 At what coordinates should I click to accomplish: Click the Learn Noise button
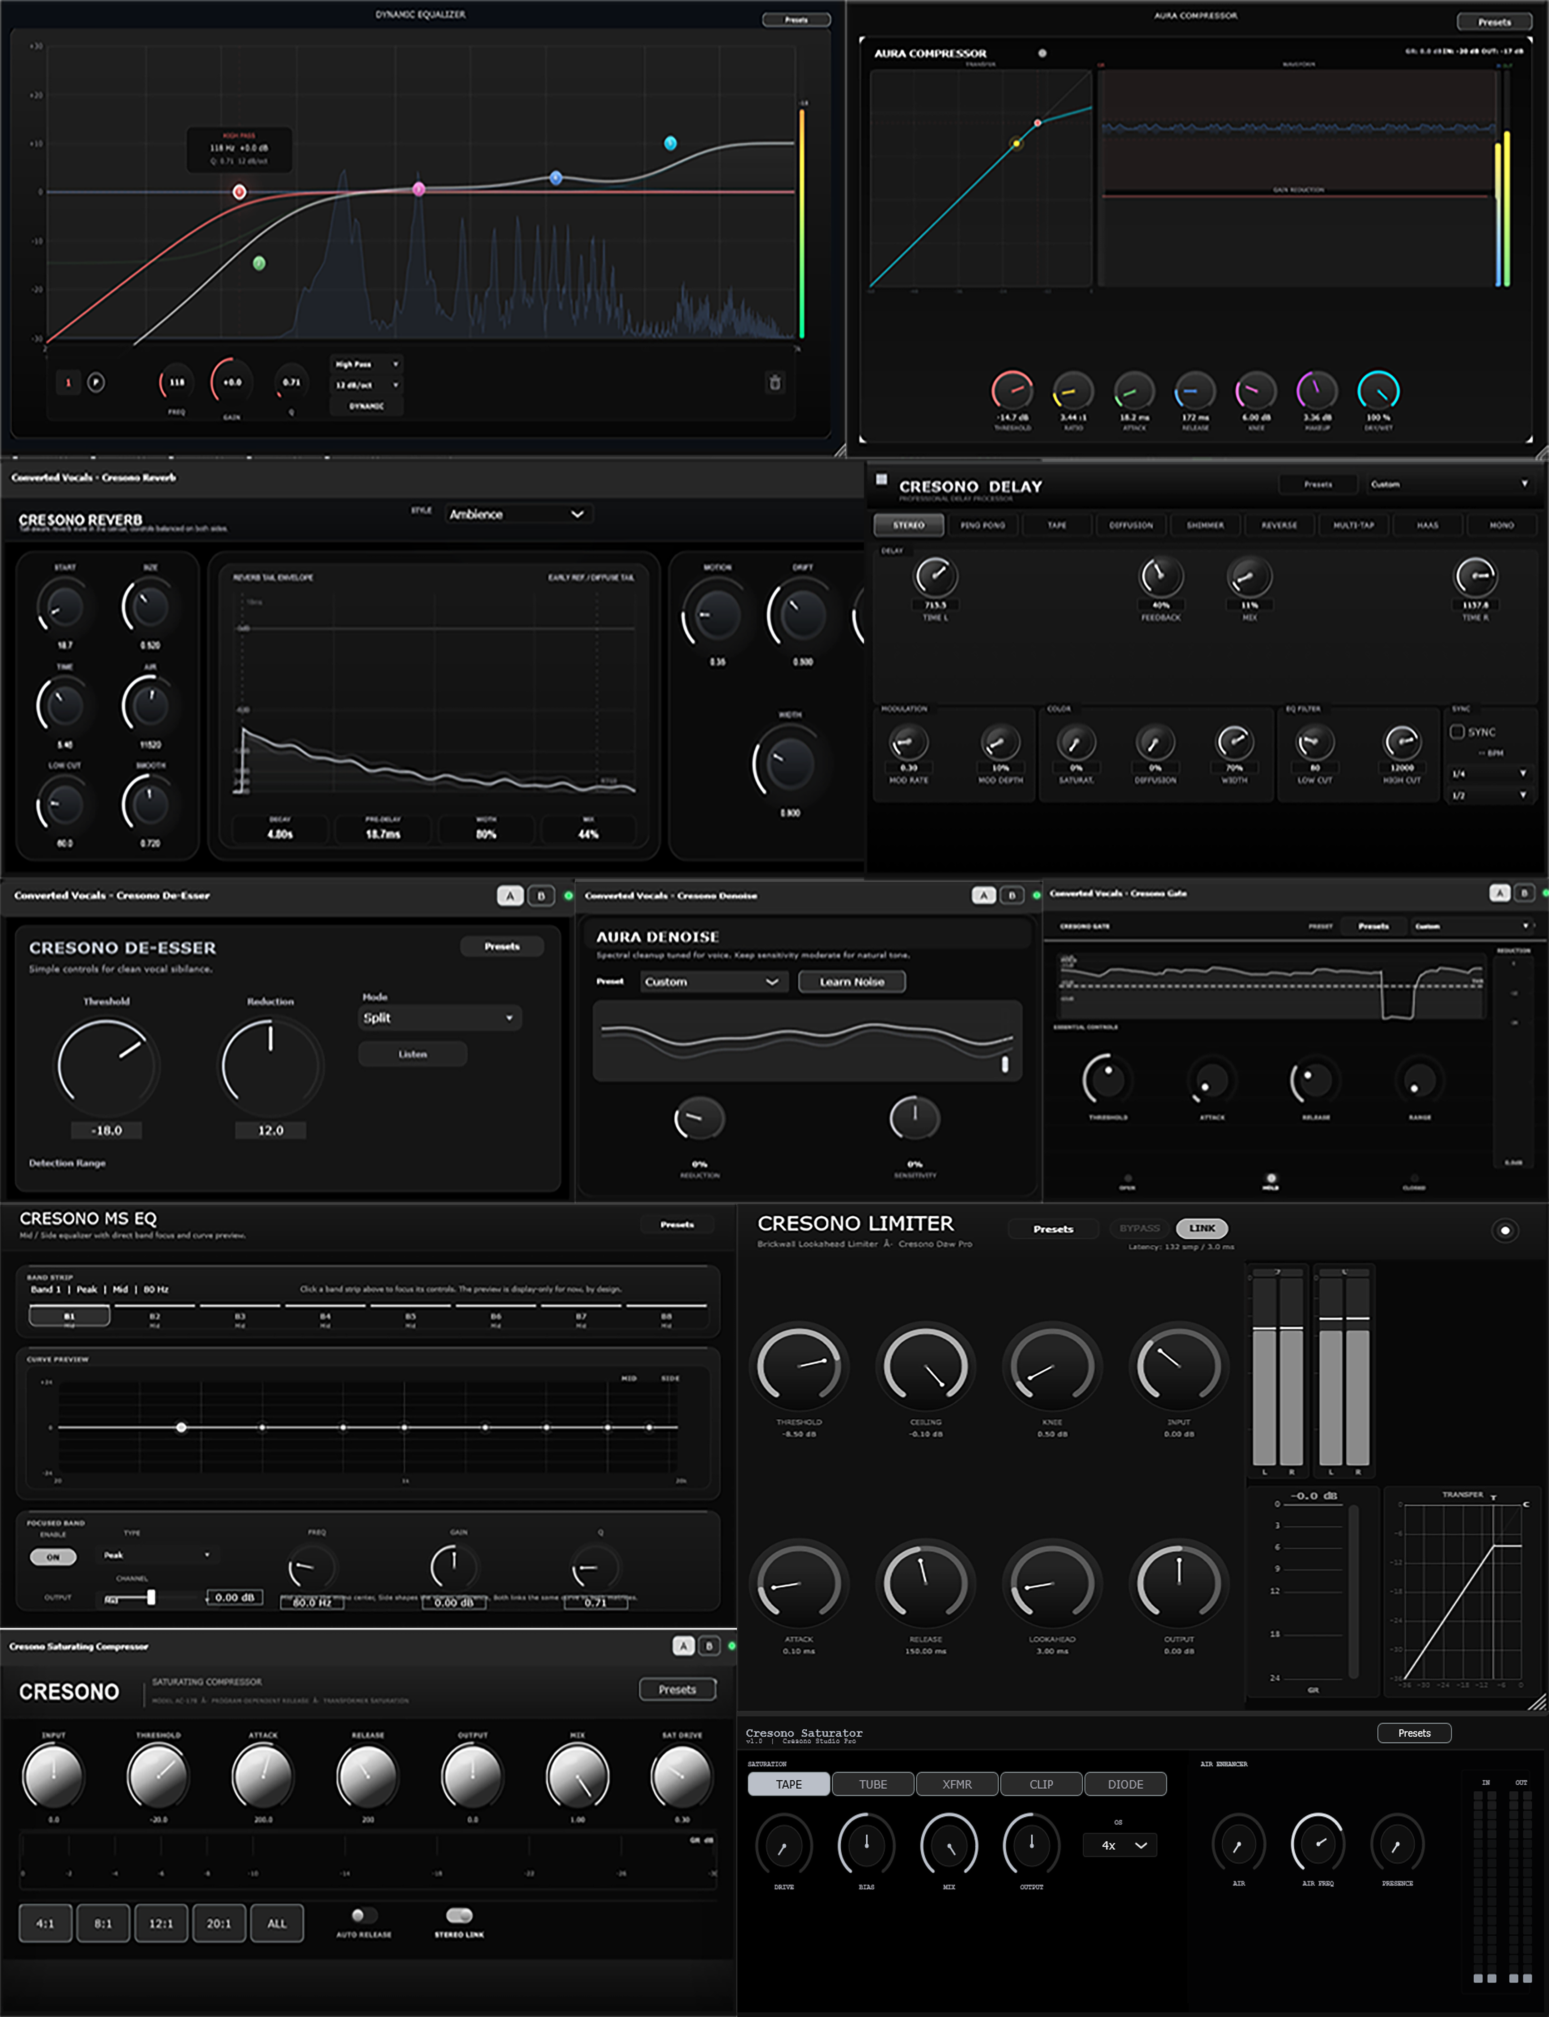[x=852, y=982]
